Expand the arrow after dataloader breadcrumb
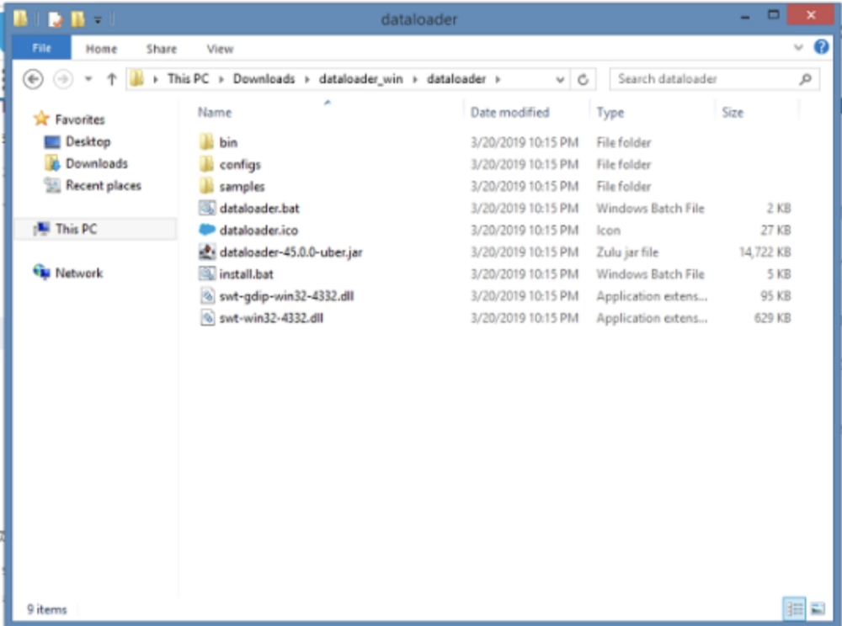The height and width of the screenshot is (626, 842). pyautogui.click(x=498, y=79)
